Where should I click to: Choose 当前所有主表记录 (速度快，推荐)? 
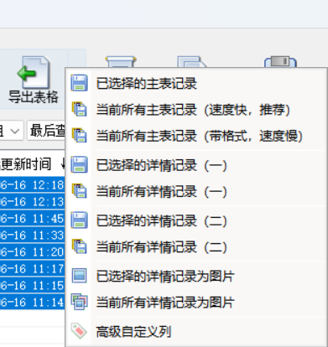[196, 110]
